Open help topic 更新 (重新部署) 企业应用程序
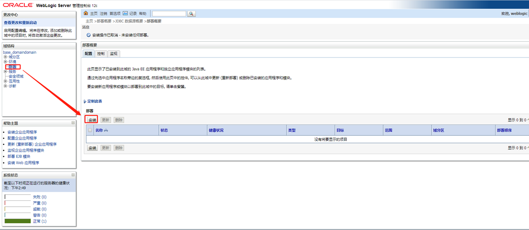Screen dimensions: 529x230 tap(32, 144)
